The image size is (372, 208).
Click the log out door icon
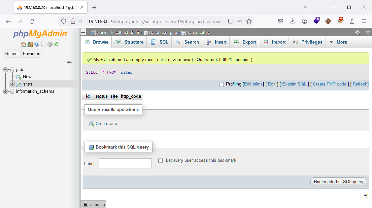point(30,44)
